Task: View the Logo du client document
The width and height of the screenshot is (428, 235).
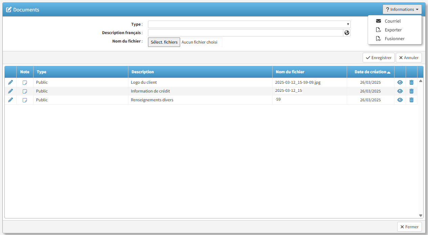Action: (x=400, y=82)
